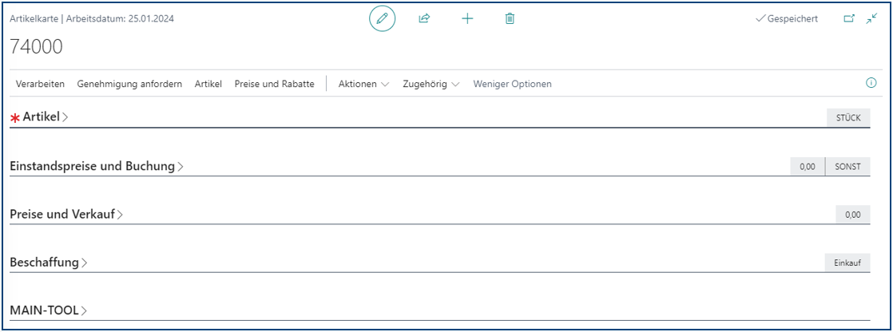Click the trash delete icon
893x332 pixels.
pos(510,19)
